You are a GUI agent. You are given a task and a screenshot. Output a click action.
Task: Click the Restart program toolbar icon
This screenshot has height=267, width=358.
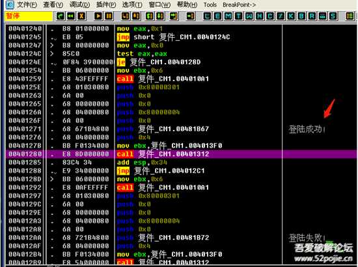point(61,16)
